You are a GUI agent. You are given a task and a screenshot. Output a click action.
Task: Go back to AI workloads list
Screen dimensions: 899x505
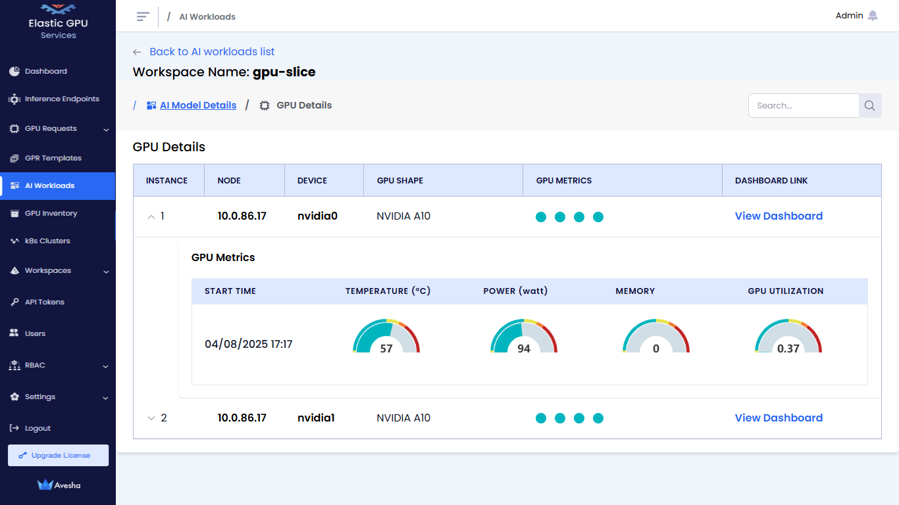[211, 52]
